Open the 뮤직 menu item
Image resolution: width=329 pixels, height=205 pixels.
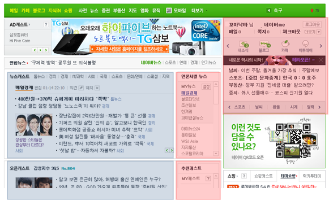[x=156, y=11]
